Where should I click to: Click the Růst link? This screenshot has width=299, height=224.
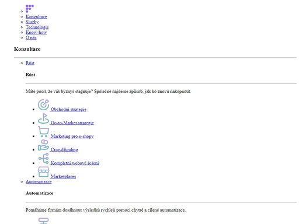pyautogui.click(x=30, y=63)
